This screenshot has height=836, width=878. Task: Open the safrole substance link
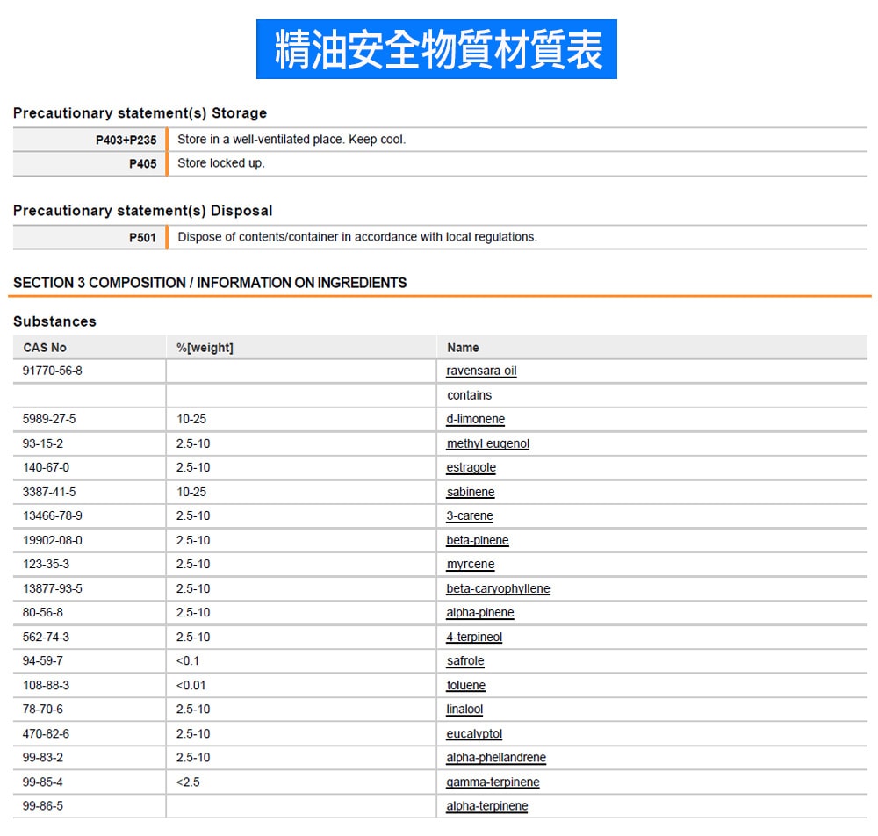[x=465, y=660]
